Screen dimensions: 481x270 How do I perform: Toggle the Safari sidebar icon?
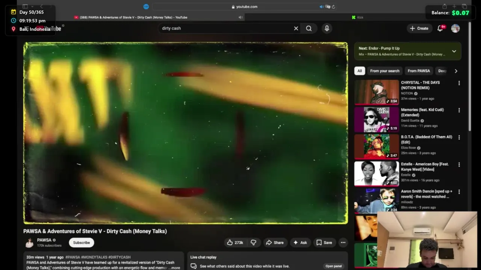pos(25,6)
